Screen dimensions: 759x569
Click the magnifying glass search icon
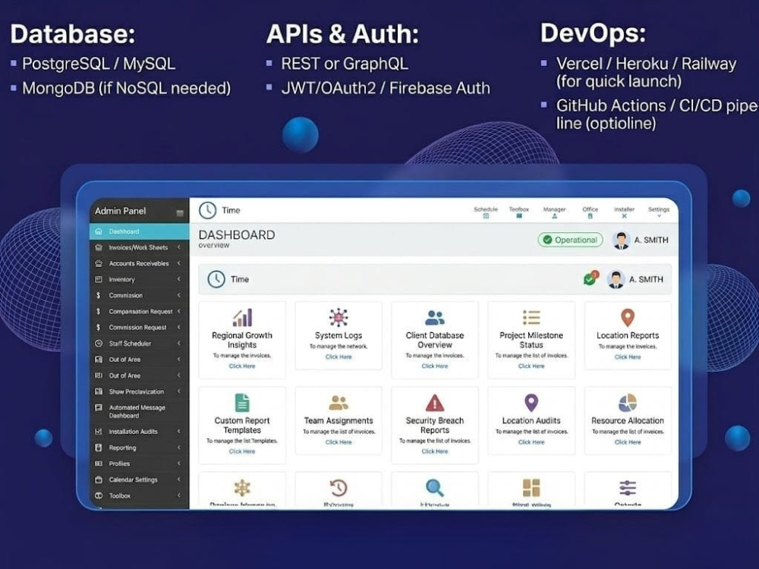[435, 488]
